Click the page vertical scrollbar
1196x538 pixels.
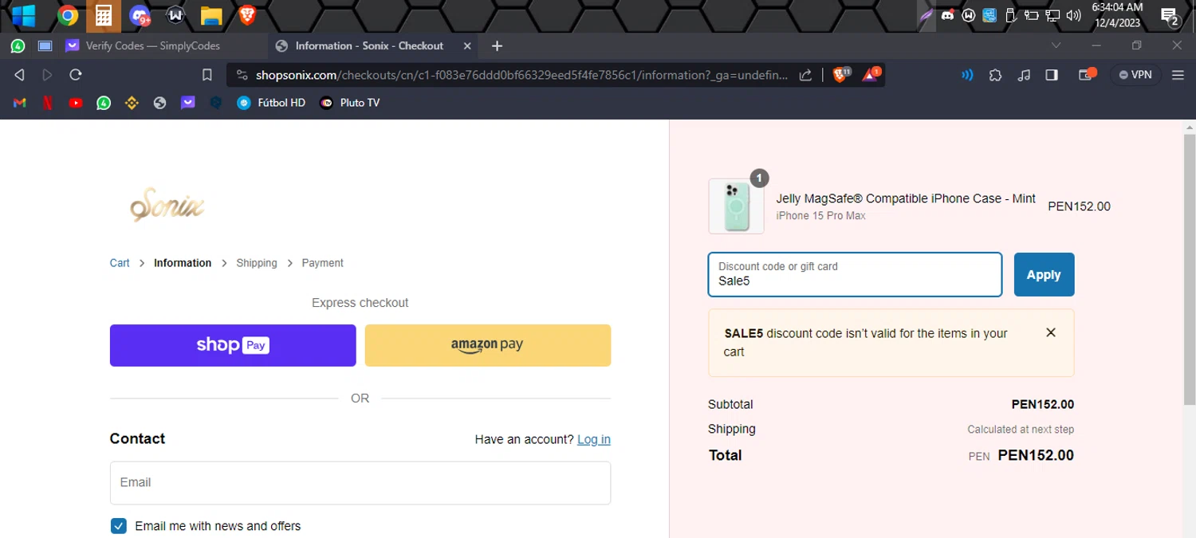coord(1190,271)
